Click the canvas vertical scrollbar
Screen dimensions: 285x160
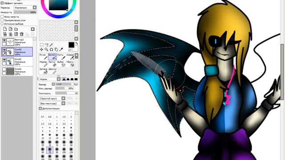click(x=282, y=72)
